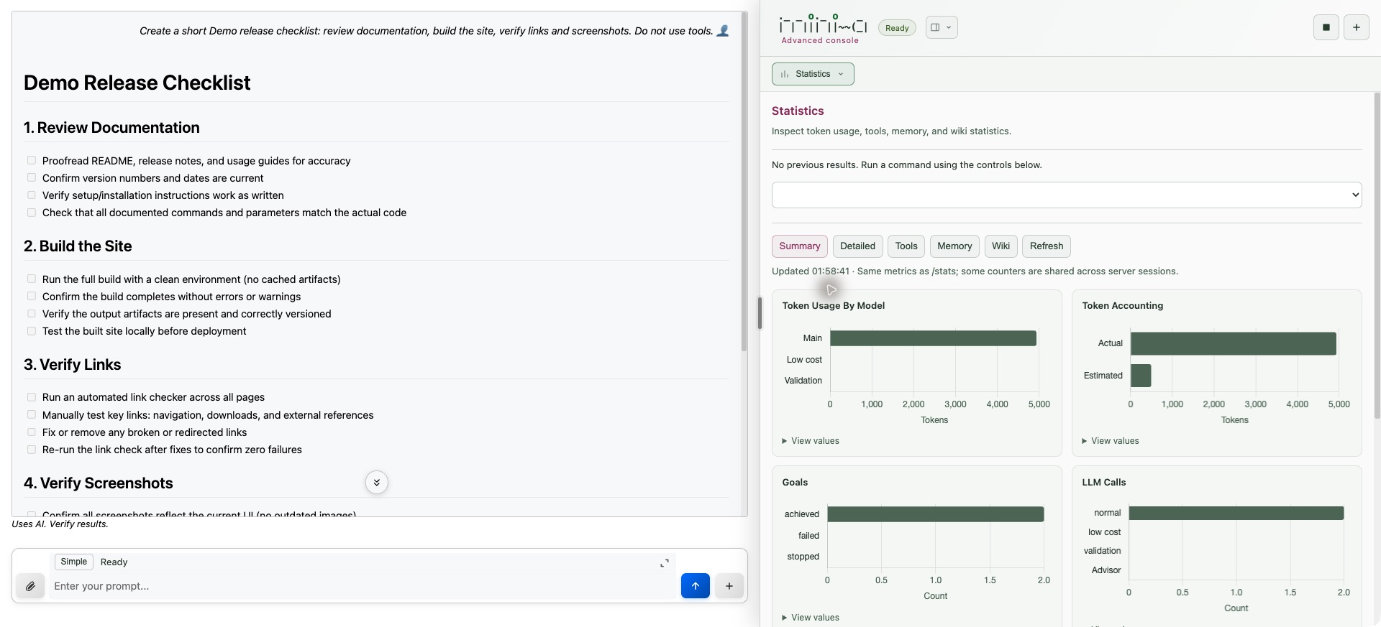
Task: Click the plus icon in console header
Action: 1357,27
